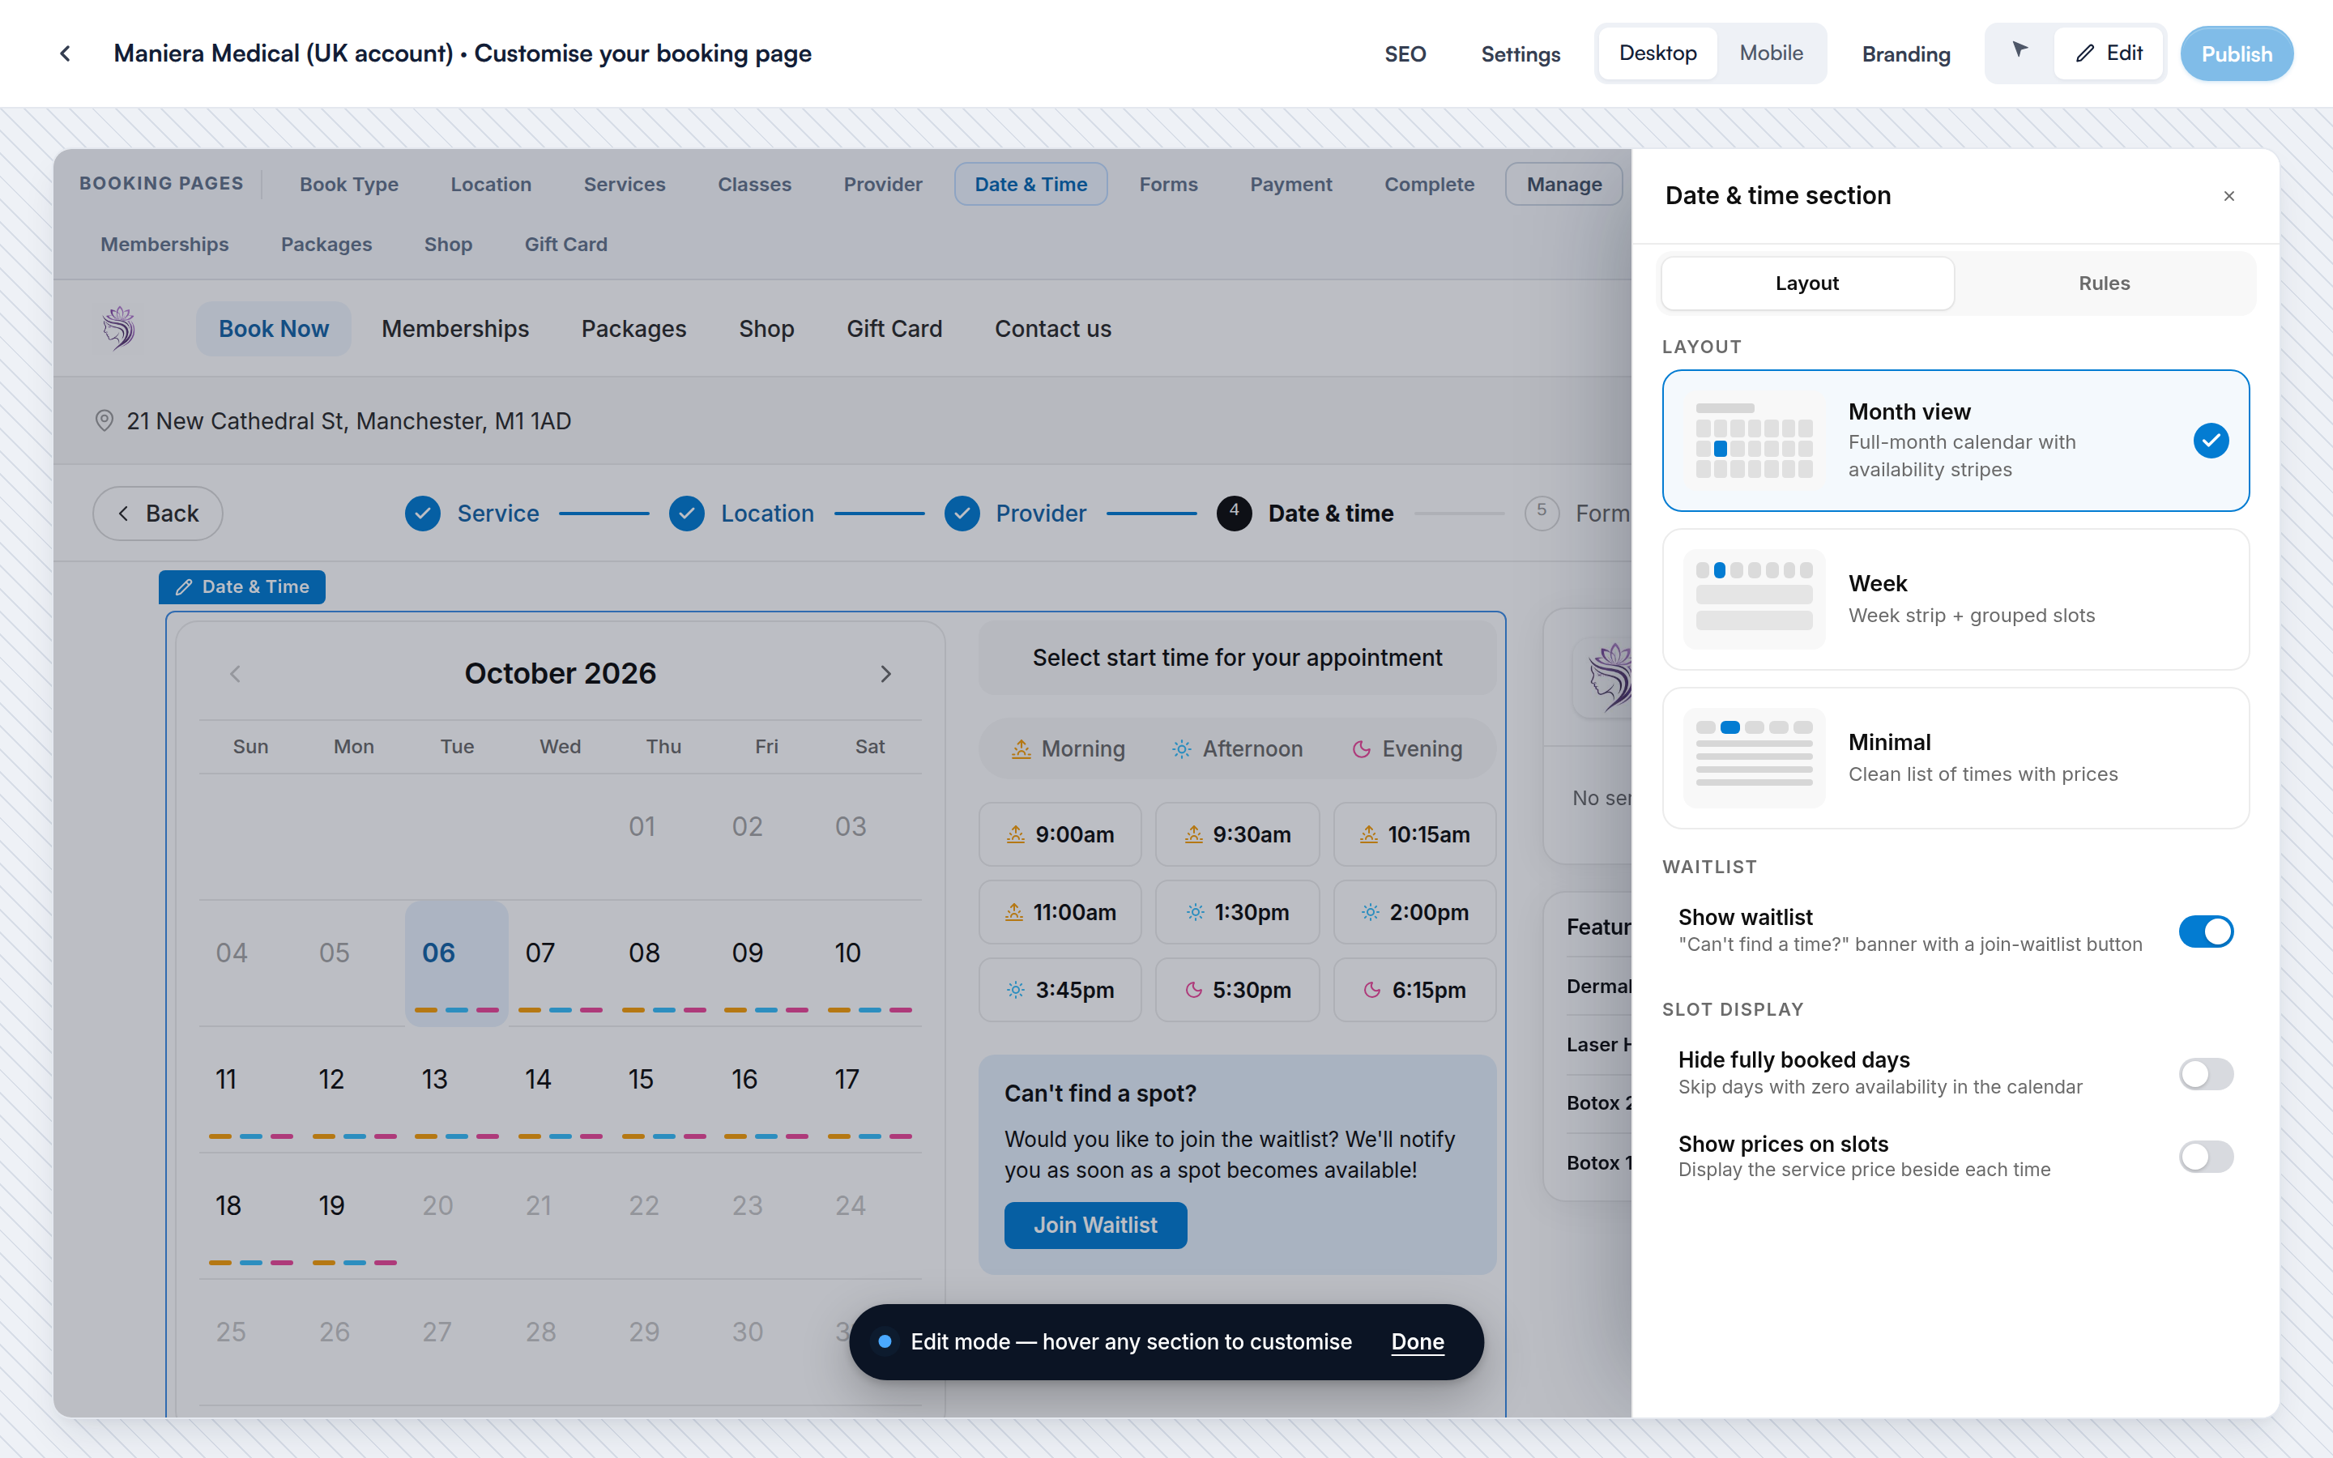Image resolution: width=2333 pixels, height=1458 pixels.
Task: Enable Hide fully booked days
Action: (2206, 1073)
